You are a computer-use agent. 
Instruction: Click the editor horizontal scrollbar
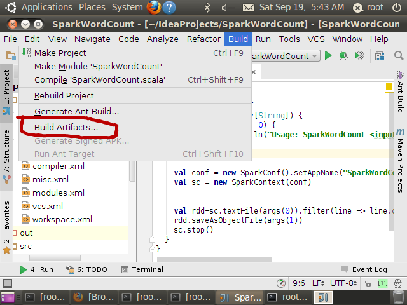tap(214, 259)
